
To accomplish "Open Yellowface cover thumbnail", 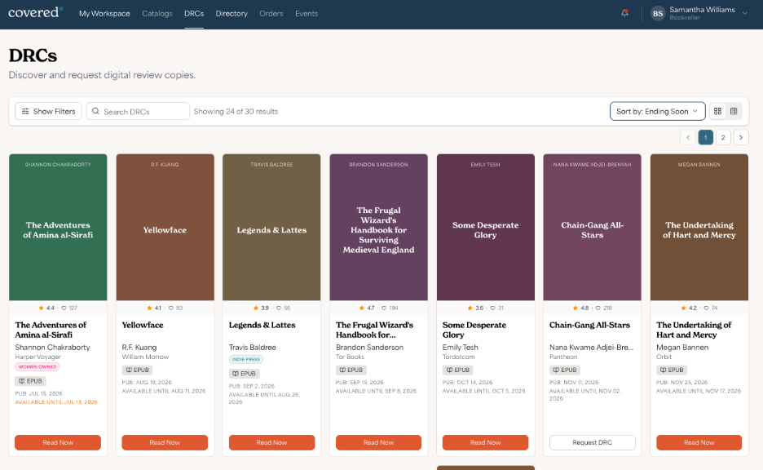I will pyautogui.click(x=165, y=228).
